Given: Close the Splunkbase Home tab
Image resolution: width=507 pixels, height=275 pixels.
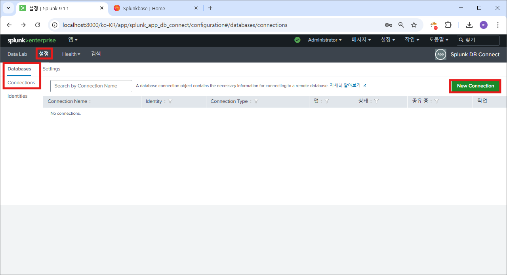Looking at the screenshot, I should (196, 8).
